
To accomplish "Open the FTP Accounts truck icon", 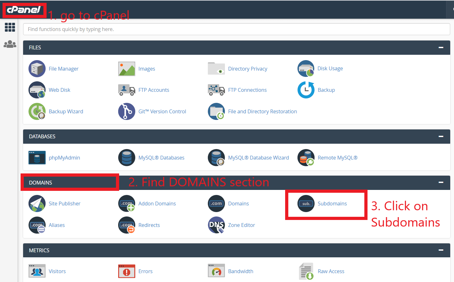I will [127, 90].
